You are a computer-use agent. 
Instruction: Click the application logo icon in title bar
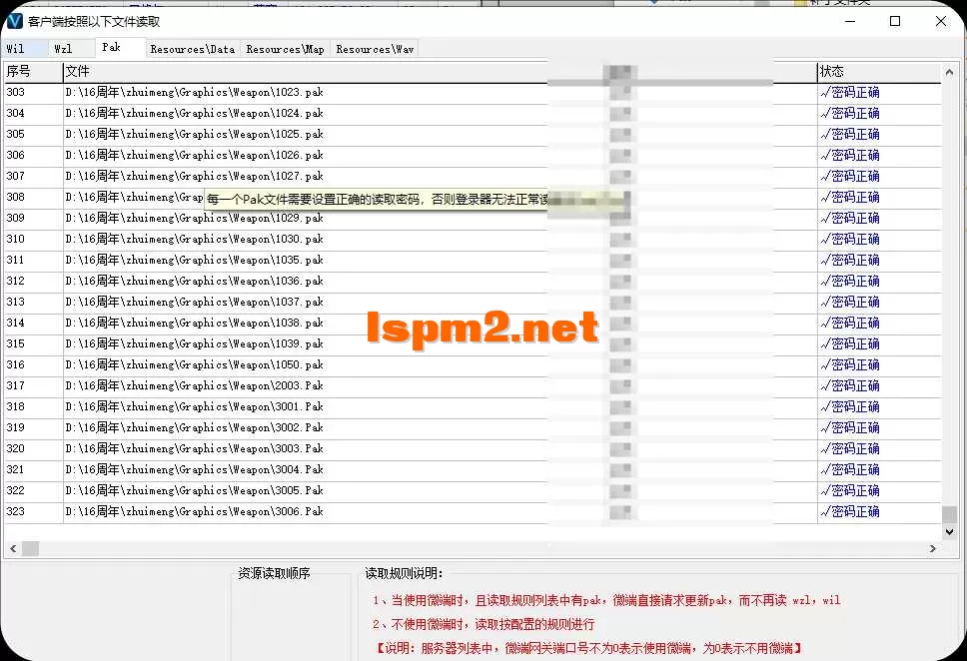click(14, 21)
